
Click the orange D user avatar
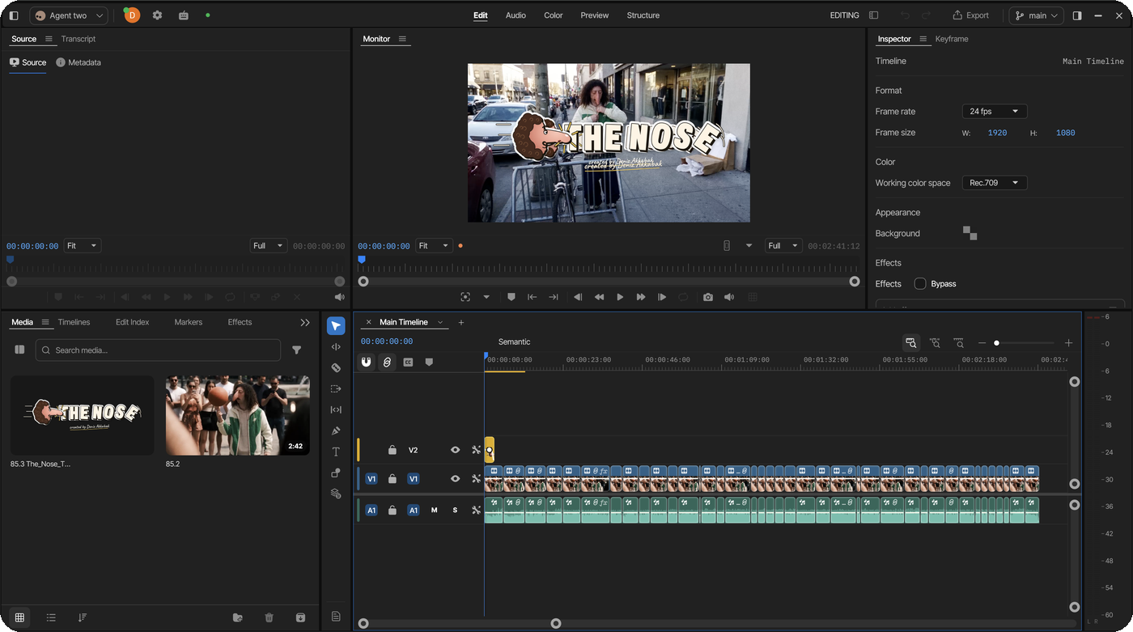[132, 15]
